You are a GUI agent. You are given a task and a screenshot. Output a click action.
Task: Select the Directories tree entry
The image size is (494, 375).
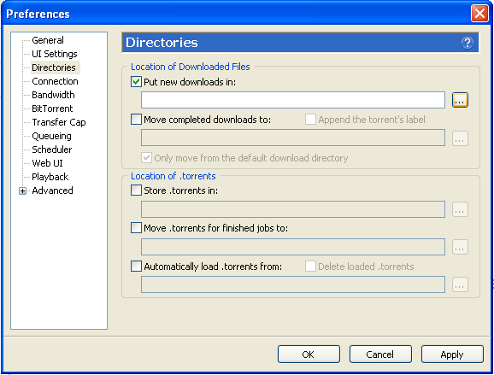[x=54, y=67]
